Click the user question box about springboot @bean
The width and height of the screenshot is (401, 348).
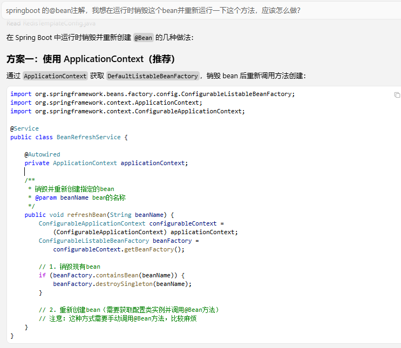pyautogui.click(x=202, y=10)
